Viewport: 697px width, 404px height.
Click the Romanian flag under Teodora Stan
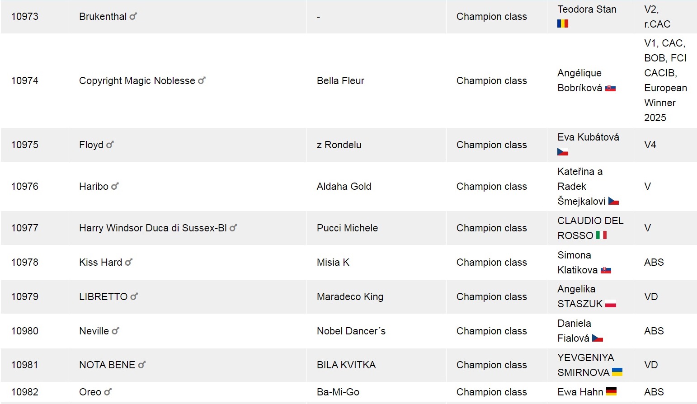(x=563, y=23)
